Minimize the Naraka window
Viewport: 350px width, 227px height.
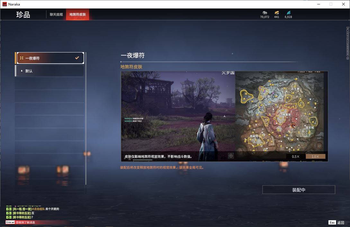pyautogui.click(x=319, y=4)
